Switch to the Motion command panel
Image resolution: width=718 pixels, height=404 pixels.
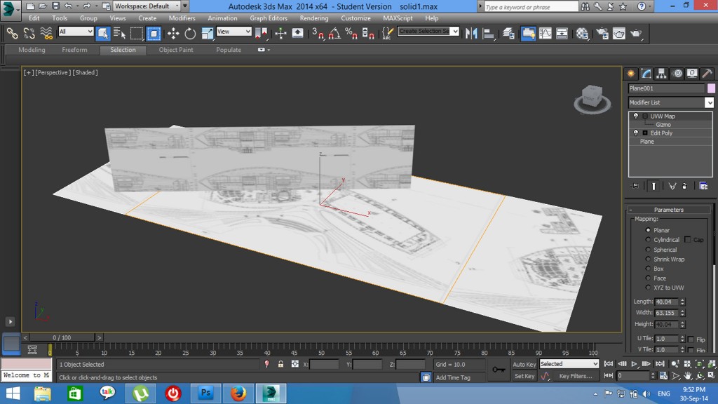click(x=677, y=73)
